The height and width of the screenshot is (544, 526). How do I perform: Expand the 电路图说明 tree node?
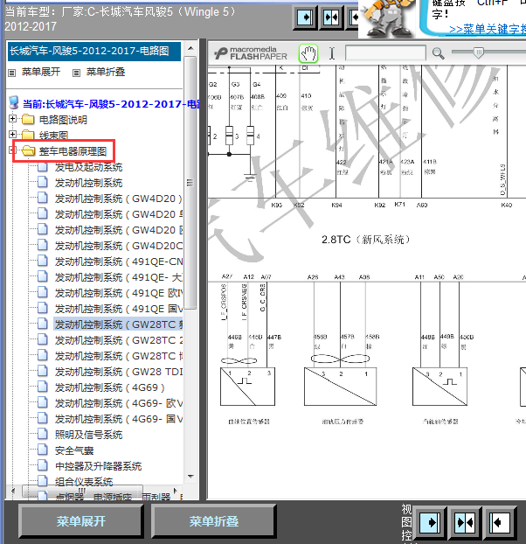12,119
